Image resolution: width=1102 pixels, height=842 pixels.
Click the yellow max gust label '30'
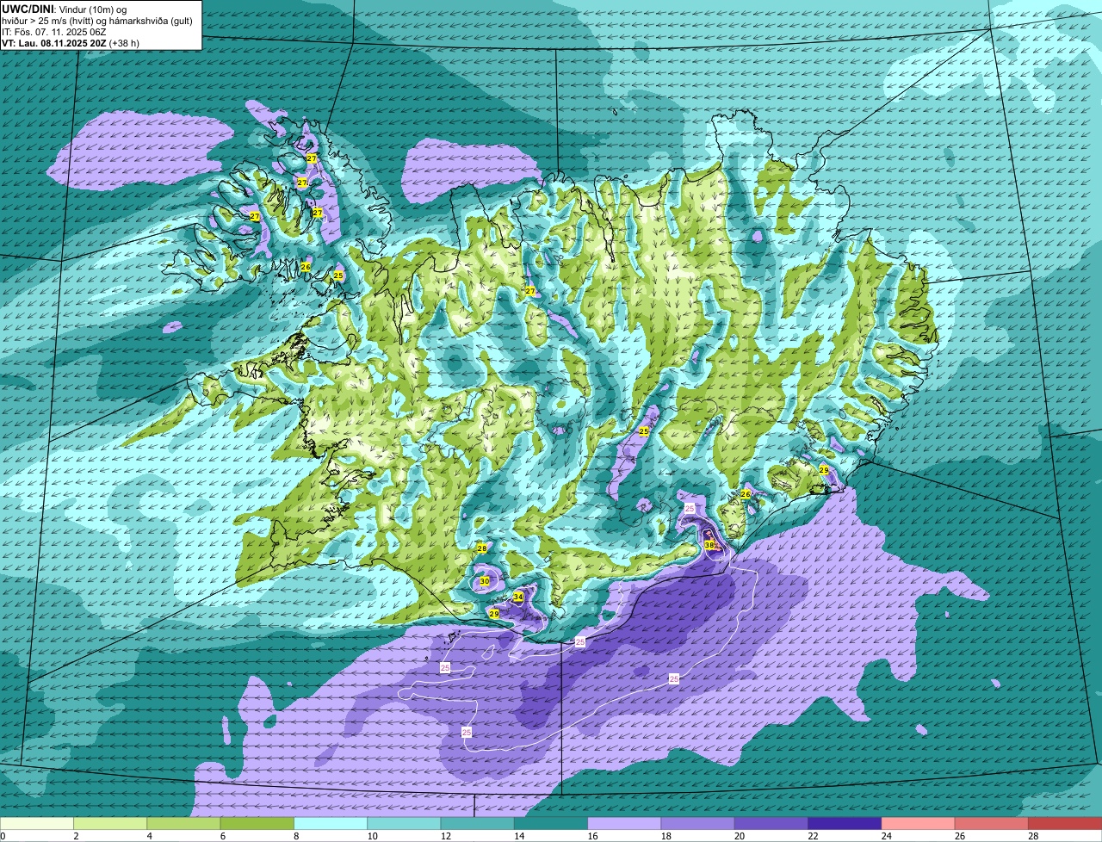click(485, 582)
